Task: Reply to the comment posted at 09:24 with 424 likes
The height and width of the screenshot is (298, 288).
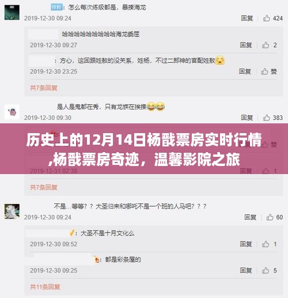Action: tap(247, 18)
